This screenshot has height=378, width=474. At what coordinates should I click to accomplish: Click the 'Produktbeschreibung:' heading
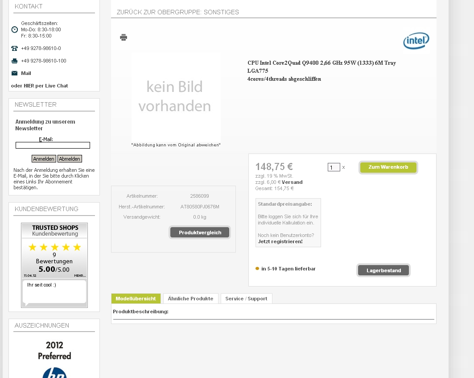tap(140, 312)
